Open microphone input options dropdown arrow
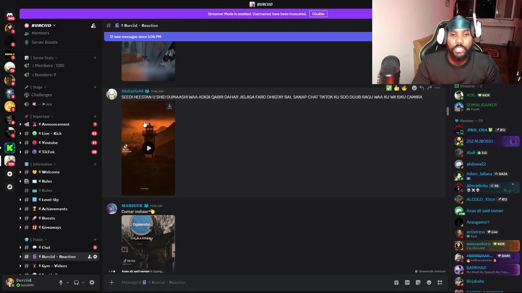This screenshot has height=293, width=522. coord(68,282)
